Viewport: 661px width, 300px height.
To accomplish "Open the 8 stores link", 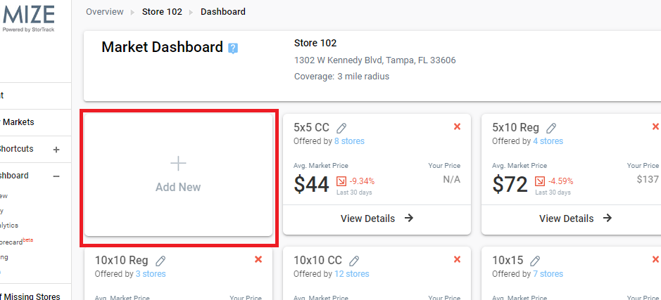I will click(349, 141).
